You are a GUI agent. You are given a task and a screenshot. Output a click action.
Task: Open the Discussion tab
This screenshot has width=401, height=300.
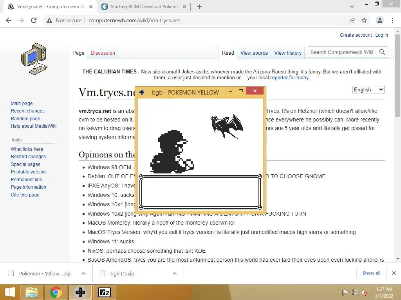[x=103, y=53]
